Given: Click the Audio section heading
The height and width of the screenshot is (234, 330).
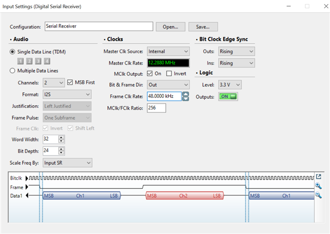Looking at the screenshot, I should click(x=21, y=39).
